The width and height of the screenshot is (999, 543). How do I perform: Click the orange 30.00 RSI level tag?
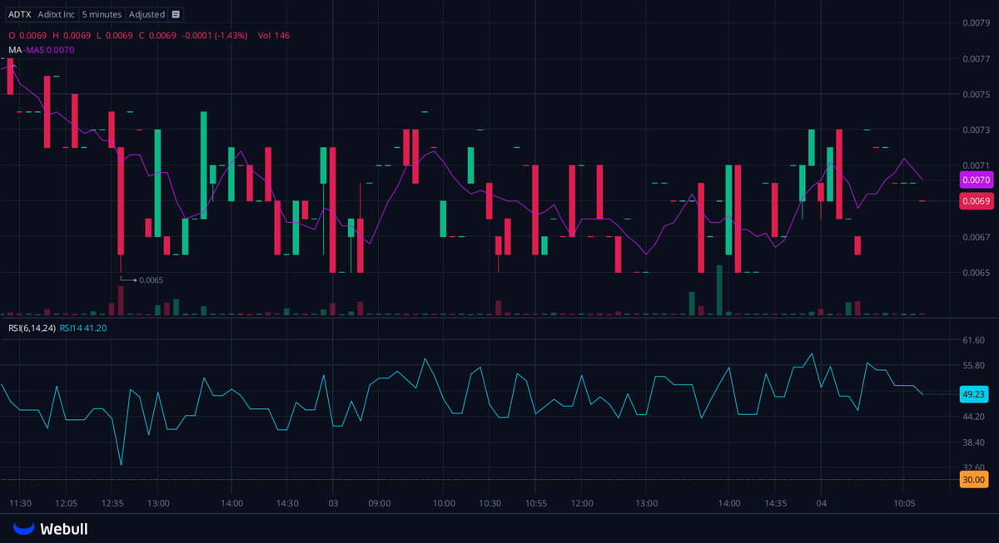973,479
